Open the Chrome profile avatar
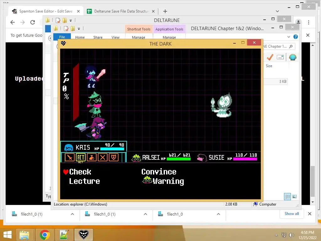 tap(298, 22)
